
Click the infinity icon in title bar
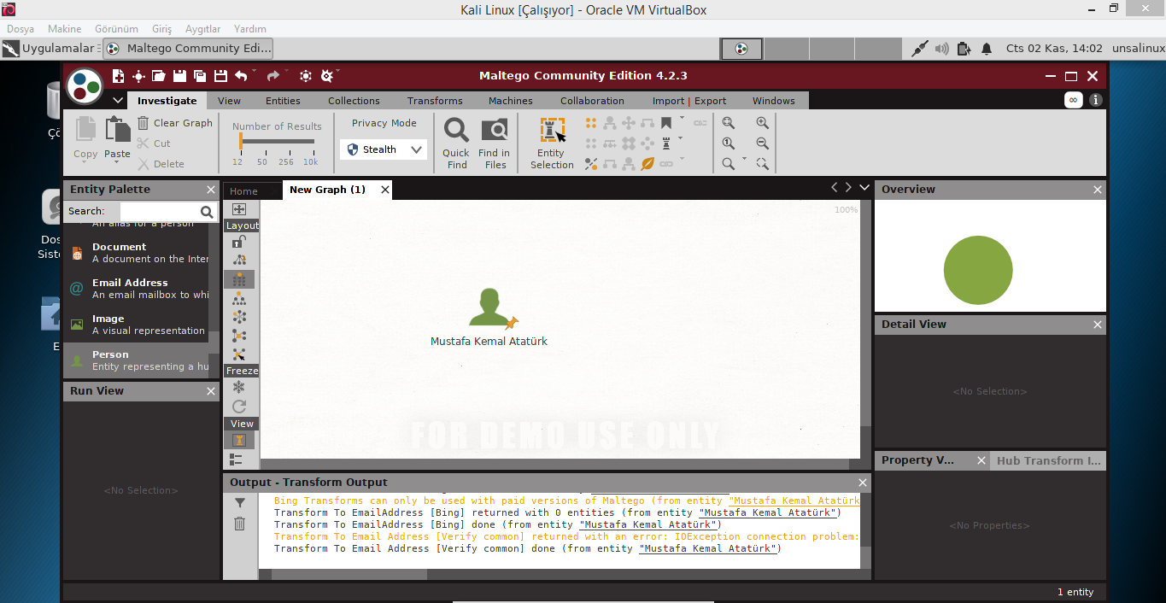[x=1073, y=100]
